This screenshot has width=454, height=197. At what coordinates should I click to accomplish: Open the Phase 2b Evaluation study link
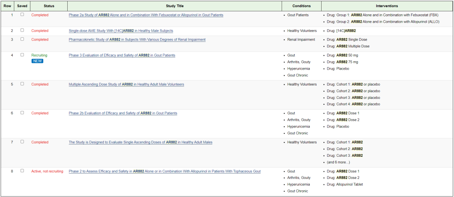pyautogui.click(x=123, y=113)
